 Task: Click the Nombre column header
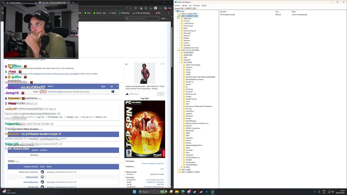223,12
